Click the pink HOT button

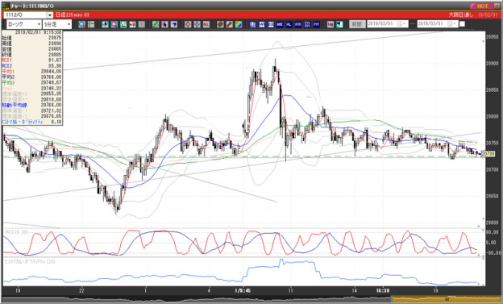pos(481,6)
